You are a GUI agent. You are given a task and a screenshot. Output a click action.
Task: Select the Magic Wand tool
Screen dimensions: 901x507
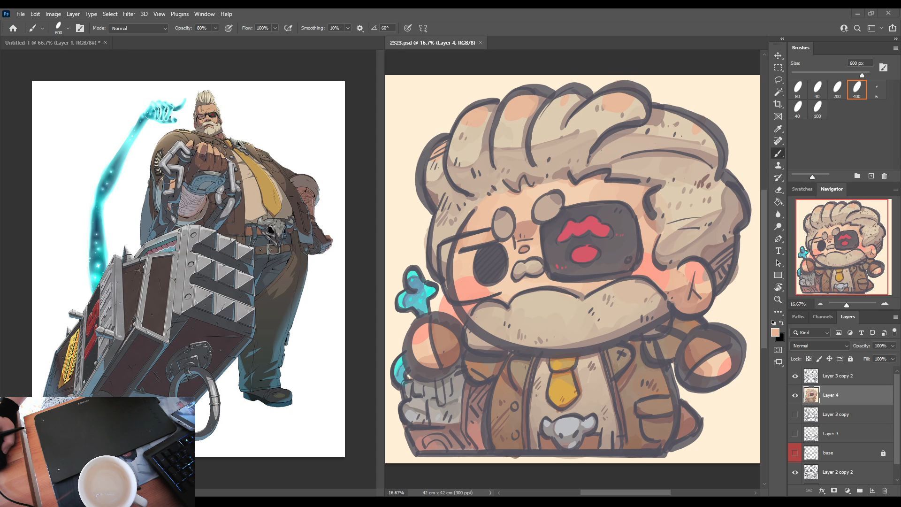778,92
